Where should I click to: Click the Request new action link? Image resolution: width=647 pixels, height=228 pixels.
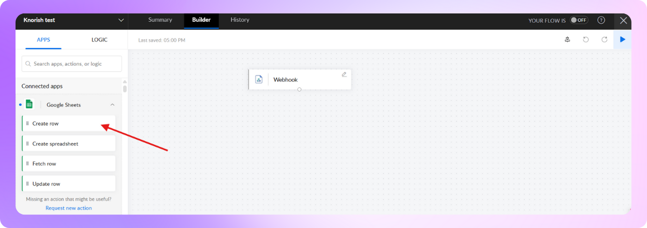click(x=68, y=208)
